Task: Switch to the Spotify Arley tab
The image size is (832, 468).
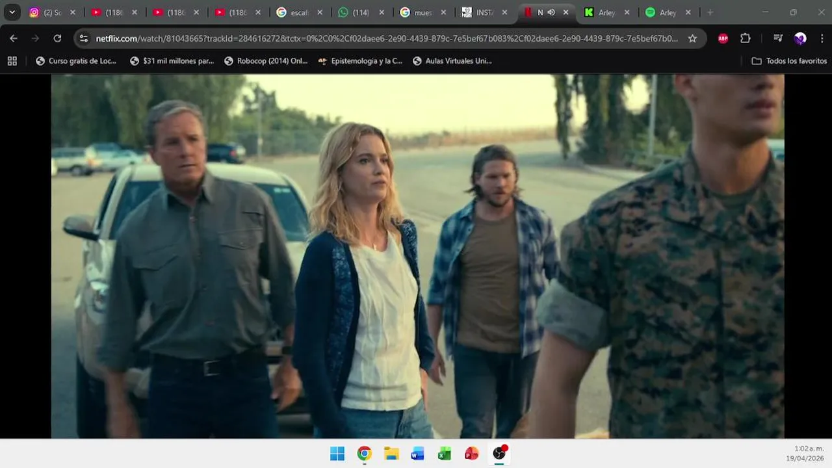Action: click(668, 12)
